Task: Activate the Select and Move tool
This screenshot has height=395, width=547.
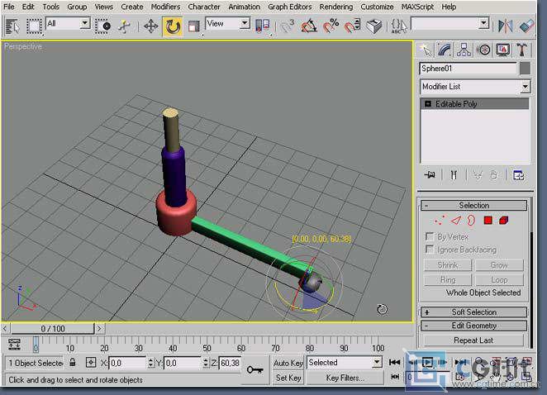Action: (x=150, y=26)
